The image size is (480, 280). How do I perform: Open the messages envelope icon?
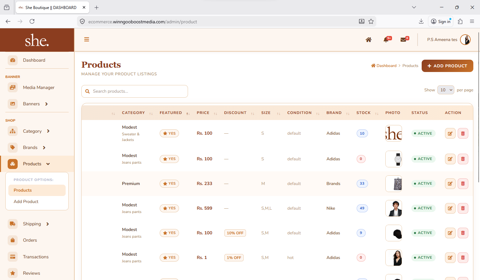[403, 40]
